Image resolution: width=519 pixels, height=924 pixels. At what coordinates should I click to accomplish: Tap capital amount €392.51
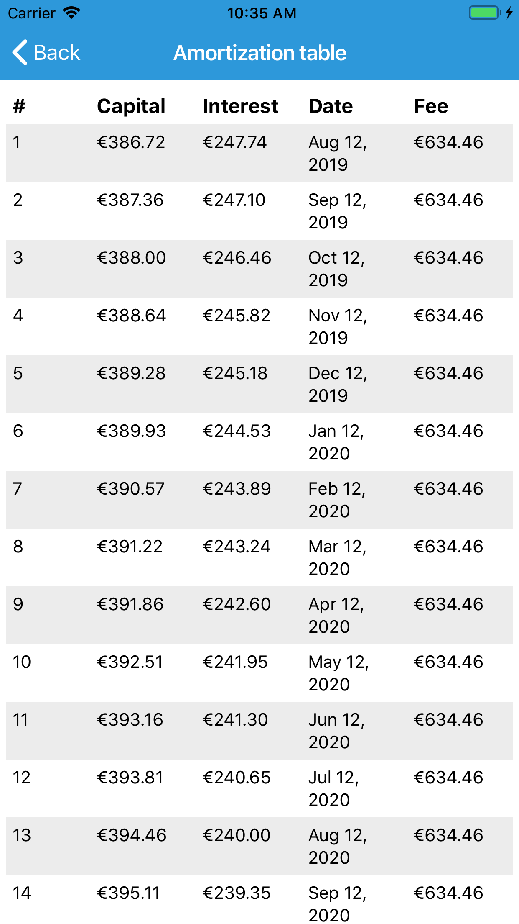pos(130,662)
